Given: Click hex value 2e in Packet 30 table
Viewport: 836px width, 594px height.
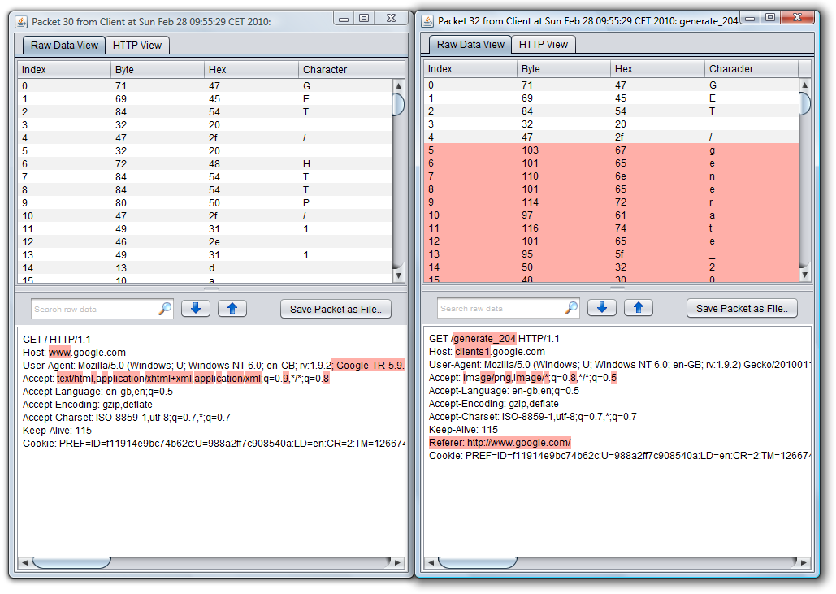Looking at the screenshot, I should pyautogui.click(x=214, y=242).
